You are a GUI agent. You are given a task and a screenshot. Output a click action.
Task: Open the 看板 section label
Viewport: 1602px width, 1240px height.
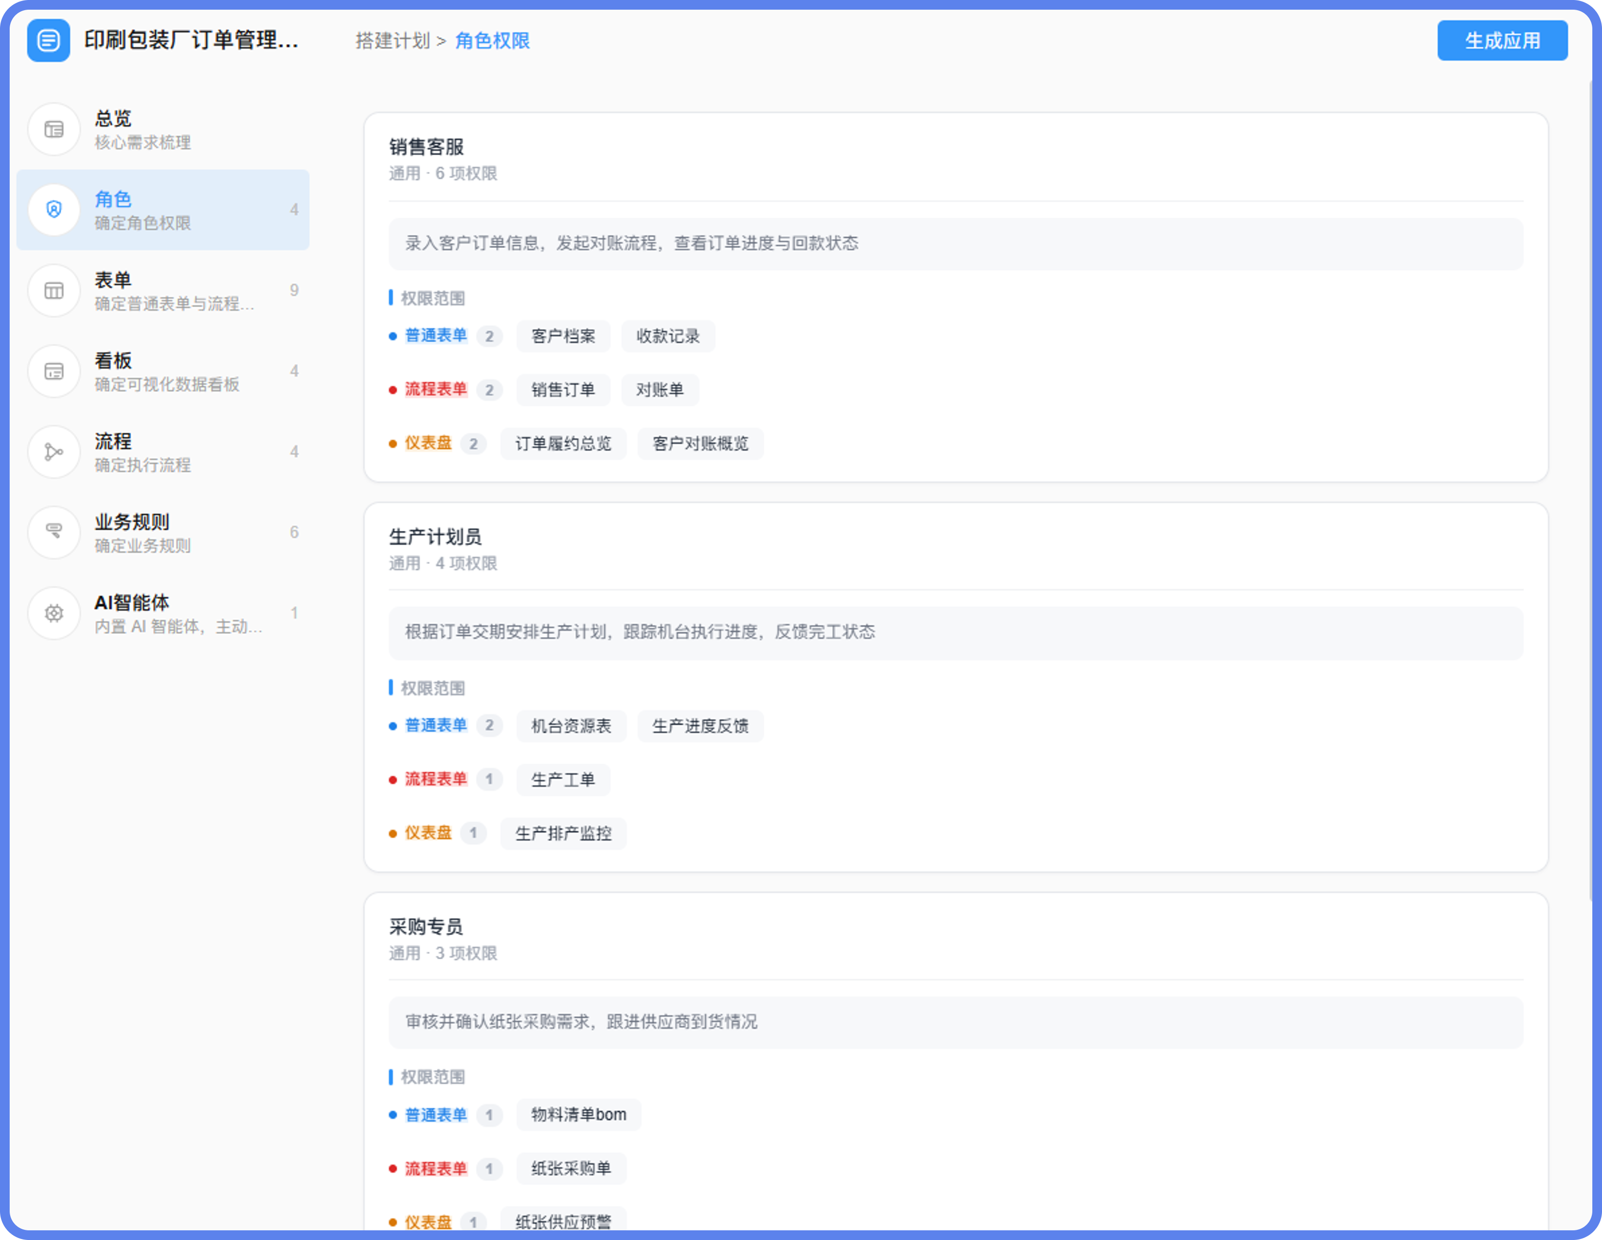click(x=113, y=360)
